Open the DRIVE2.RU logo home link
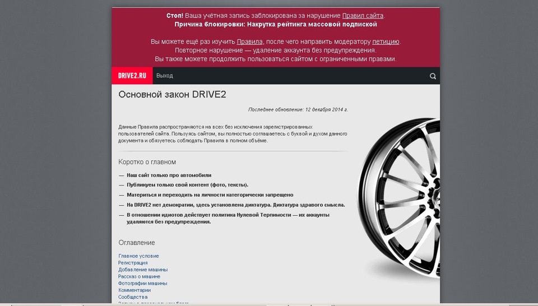Viewport: 538px width, 306px height. (132, 76)
